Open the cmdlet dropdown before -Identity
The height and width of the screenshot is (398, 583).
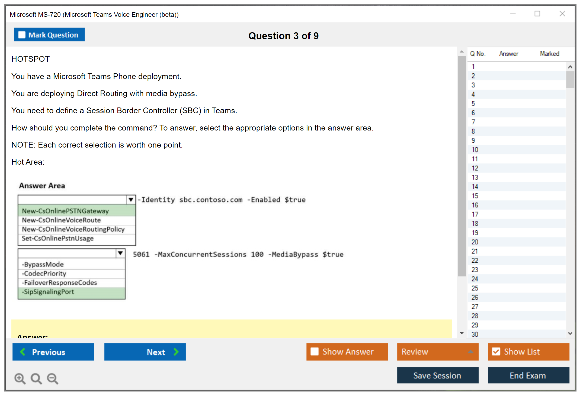click(x=131, y=200)
